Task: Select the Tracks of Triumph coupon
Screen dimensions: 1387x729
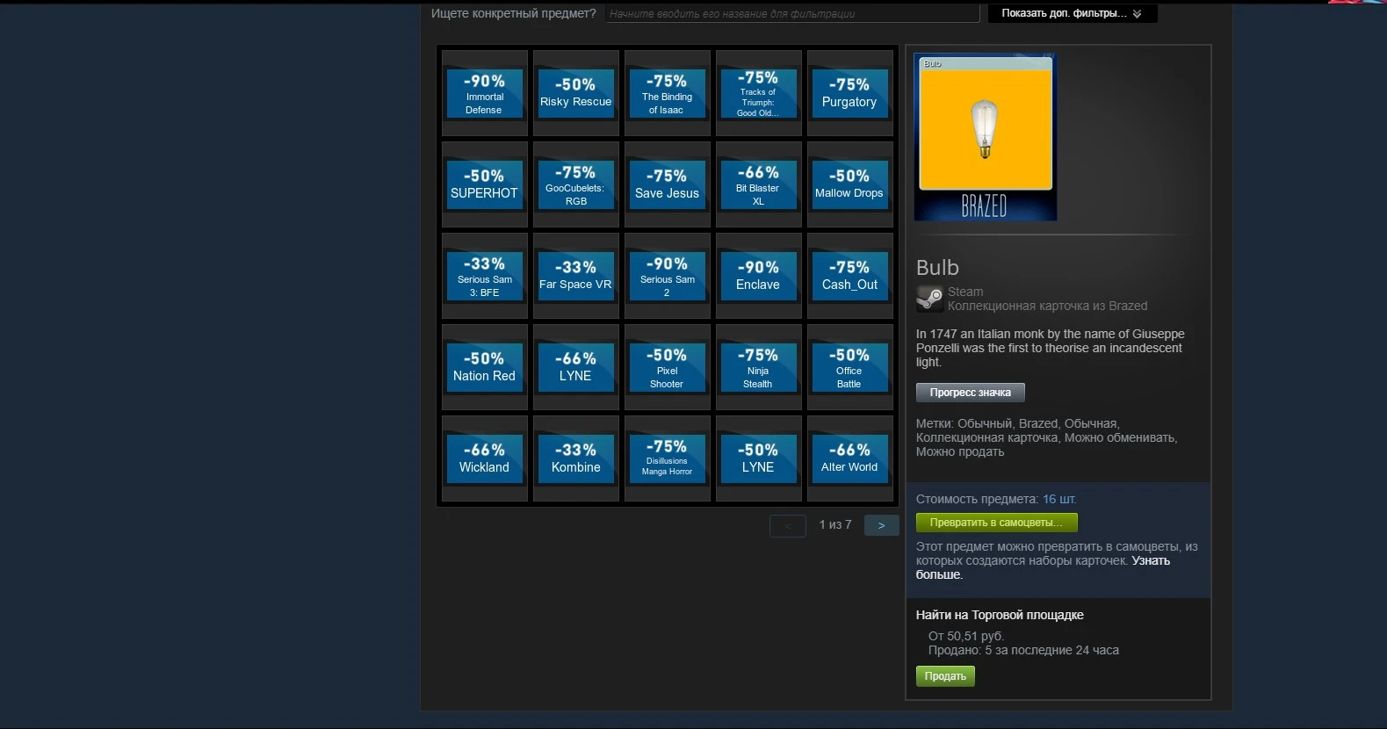Action: pyautogui.click(x=759, y=93)
